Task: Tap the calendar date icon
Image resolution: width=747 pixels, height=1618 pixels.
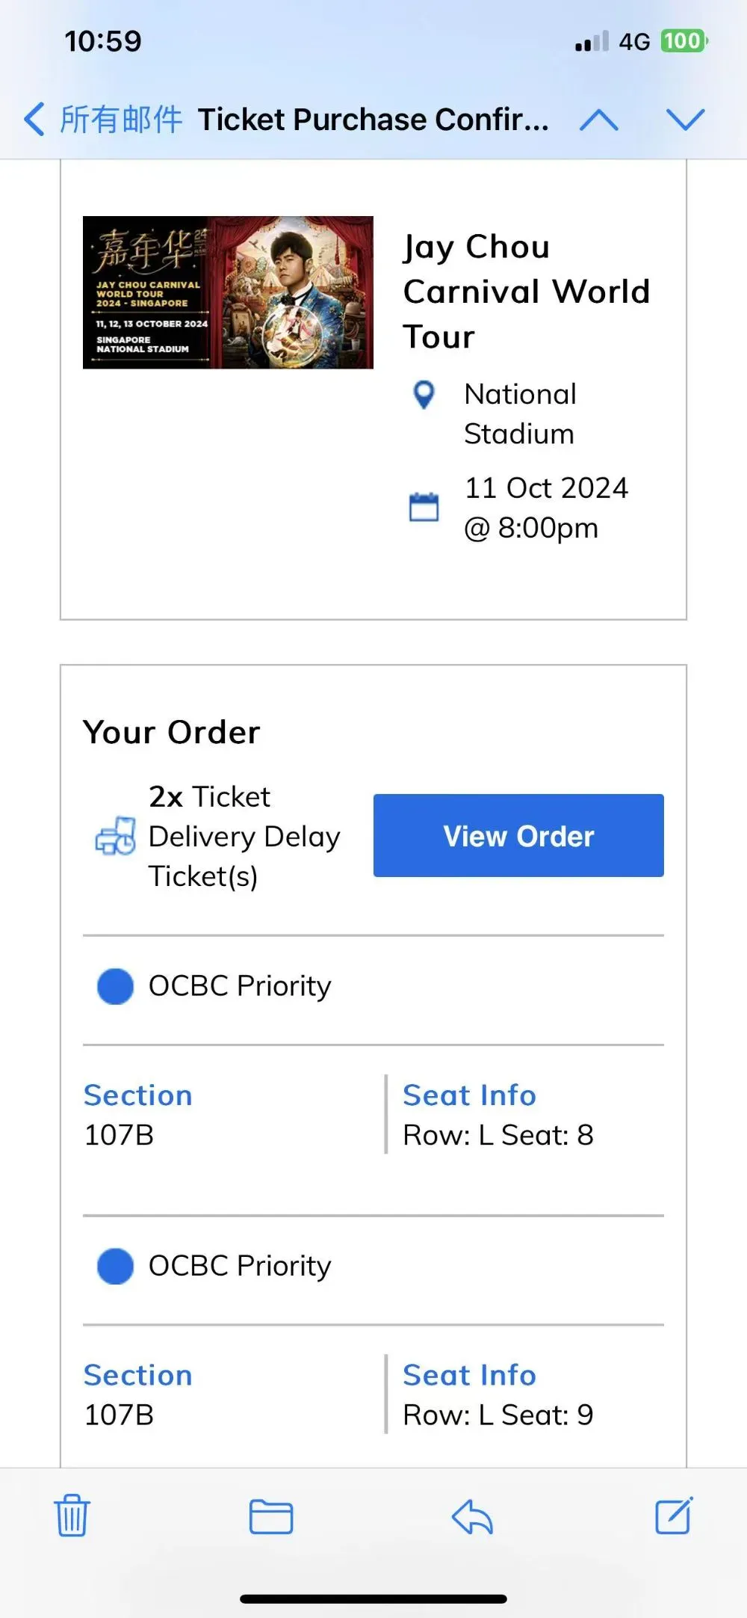Action: click(424, 507)
